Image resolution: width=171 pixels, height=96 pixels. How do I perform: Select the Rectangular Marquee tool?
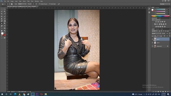2,9
